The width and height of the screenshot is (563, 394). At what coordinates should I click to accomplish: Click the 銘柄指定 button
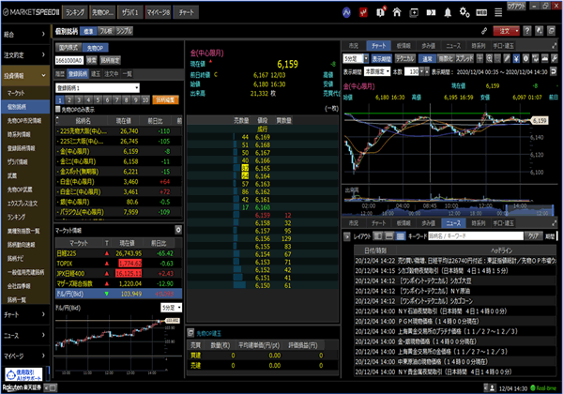(x=110, y=60)
